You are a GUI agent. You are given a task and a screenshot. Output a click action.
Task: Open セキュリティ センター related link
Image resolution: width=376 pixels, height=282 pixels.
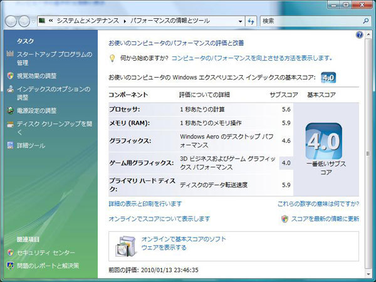coord(46,253)
